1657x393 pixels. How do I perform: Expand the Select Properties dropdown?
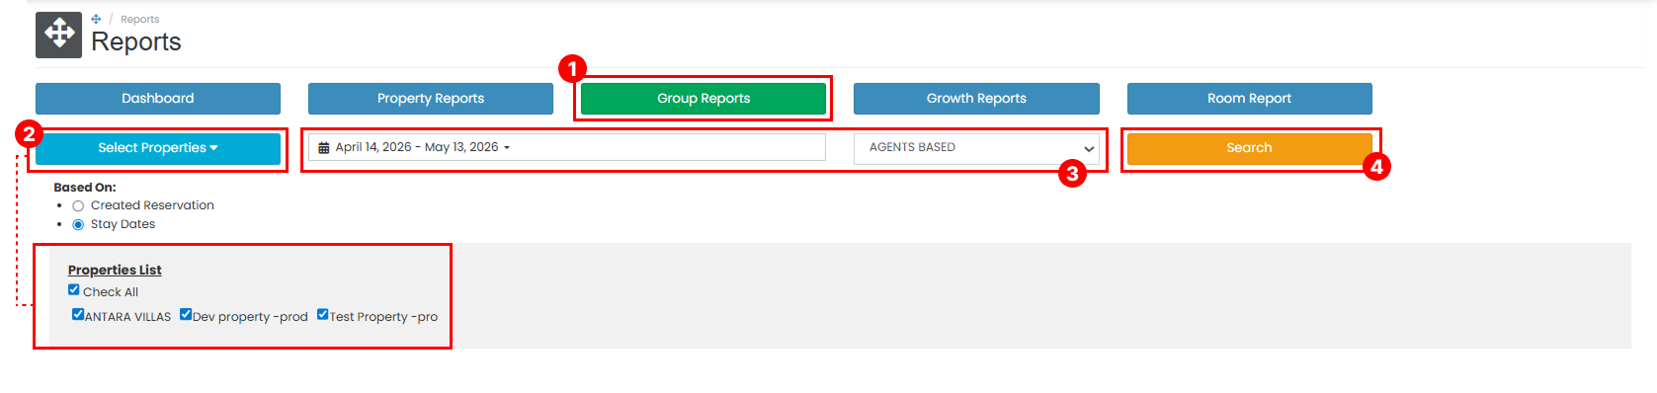click(x=158, y=148)
